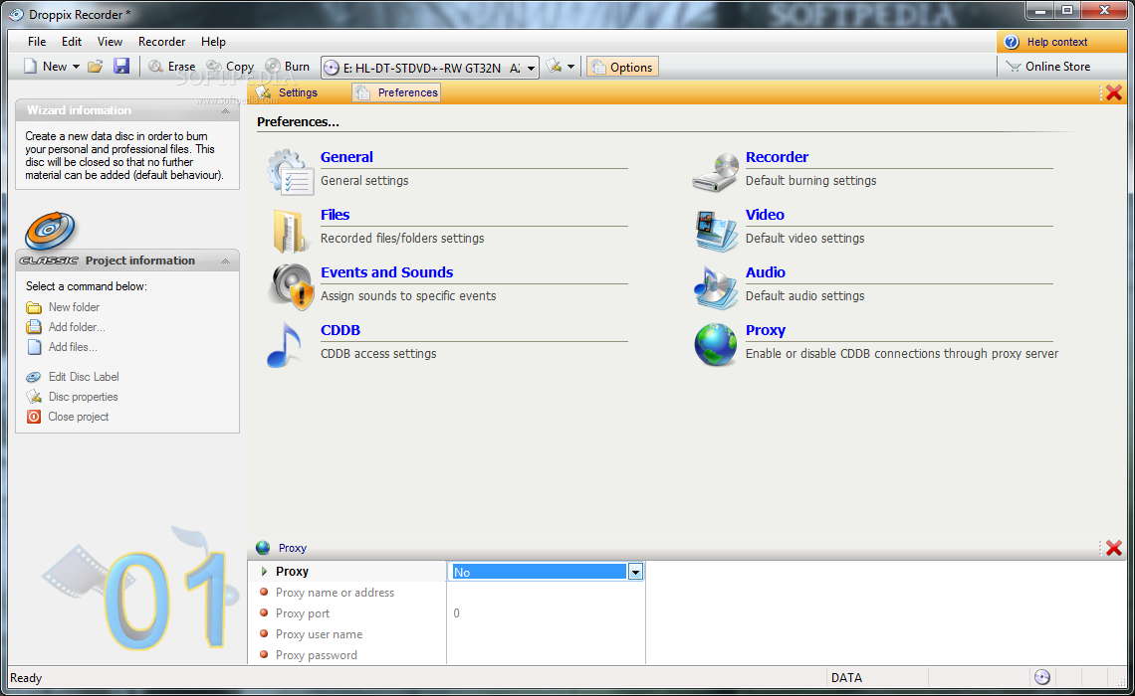Click the Ready status bar text
The height and width of the screenshot is (696, 1135).
pyautogui.click(x=26, y=678)
